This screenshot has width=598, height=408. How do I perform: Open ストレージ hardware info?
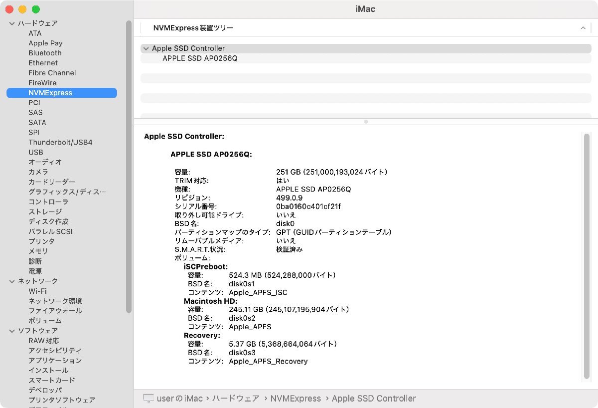click(x=45, y=211)
